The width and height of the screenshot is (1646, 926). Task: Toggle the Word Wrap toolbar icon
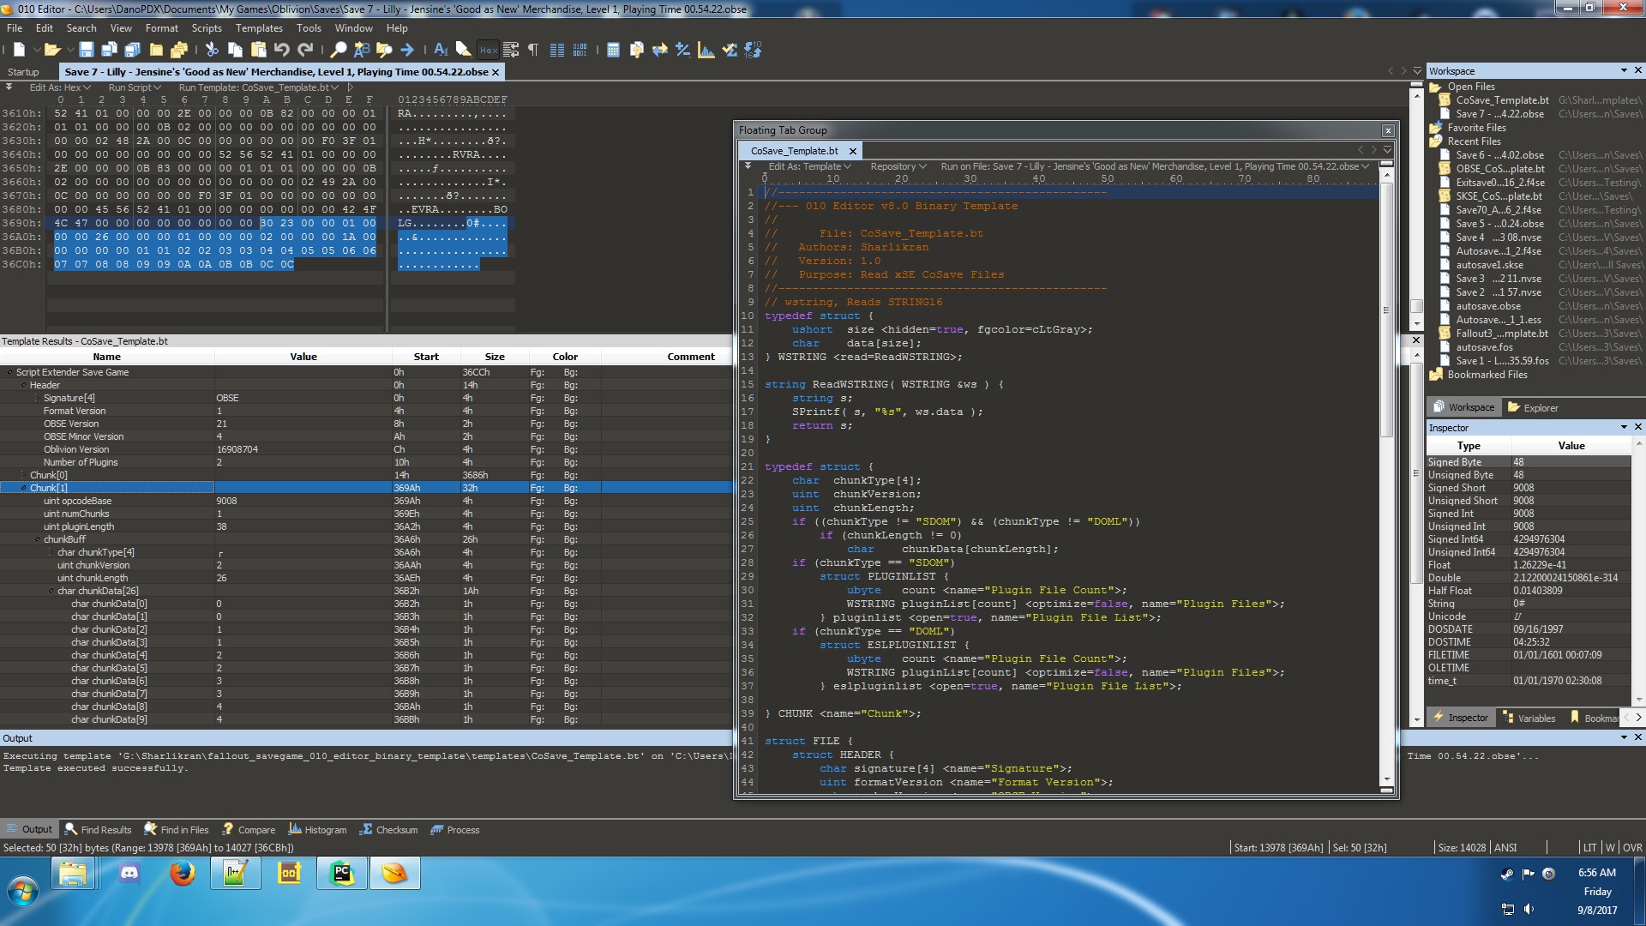click(x=511, y=50)
